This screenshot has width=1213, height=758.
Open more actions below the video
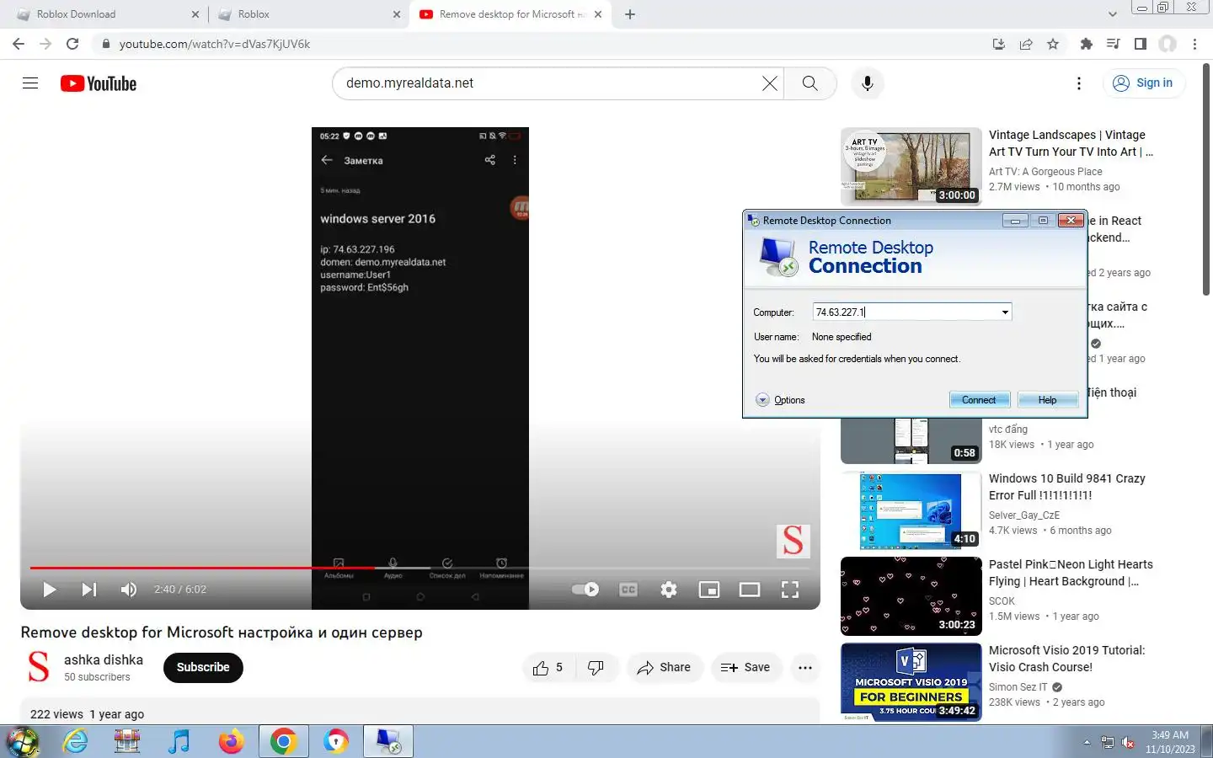(805, 667)
